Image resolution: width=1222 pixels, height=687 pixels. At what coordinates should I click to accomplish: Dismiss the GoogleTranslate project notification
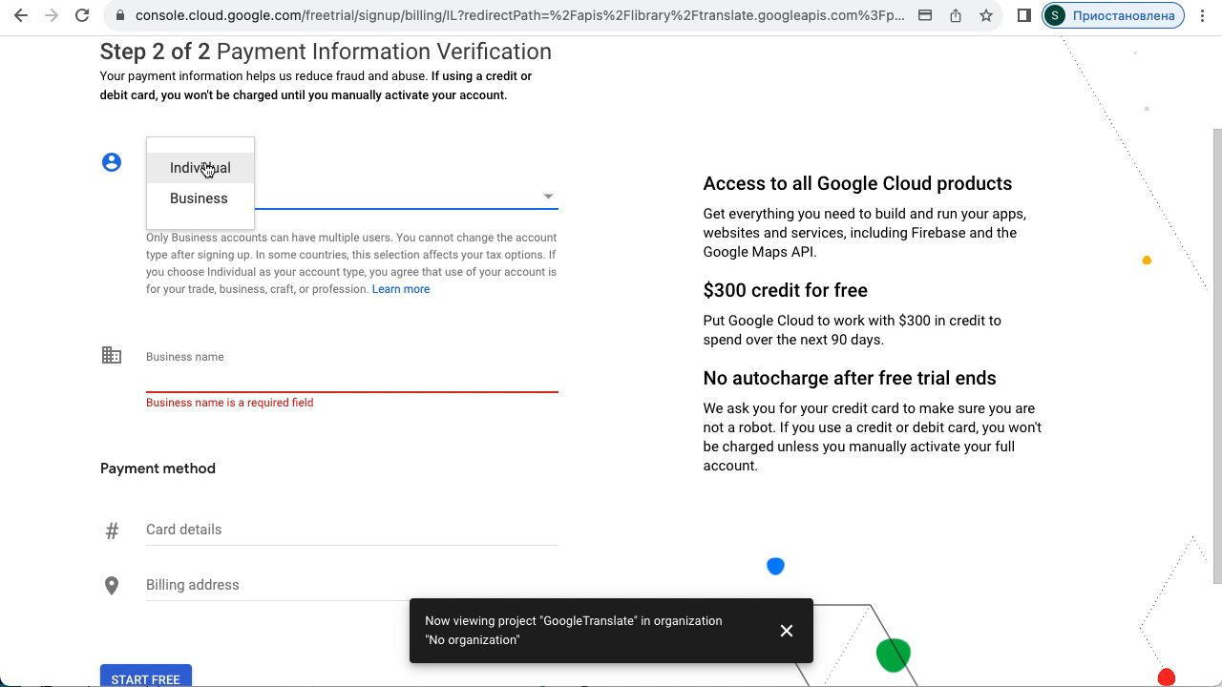[x=786, y=631]
